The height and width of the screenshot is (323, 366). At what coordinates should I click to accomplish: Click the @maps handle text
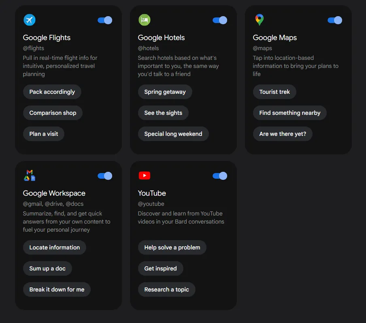[262, 48]
